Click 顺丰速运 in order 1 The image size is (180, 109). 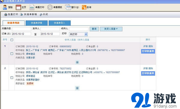point(31,54)
